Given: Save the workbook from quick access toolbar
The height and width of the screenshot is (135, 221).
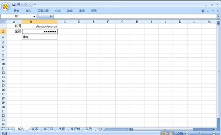Looking at the screenshot, I should click(14, 5).
